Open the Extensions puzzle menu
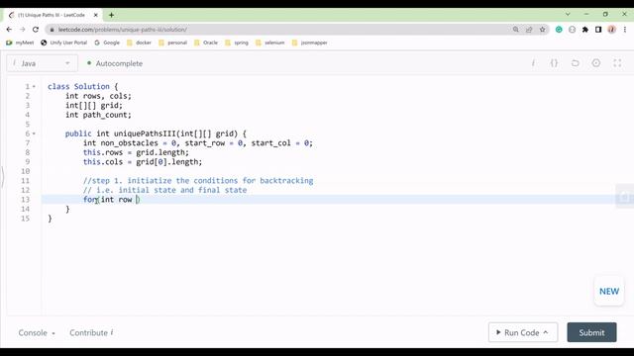This screenshot has width=634, height=356. (585, 30)
